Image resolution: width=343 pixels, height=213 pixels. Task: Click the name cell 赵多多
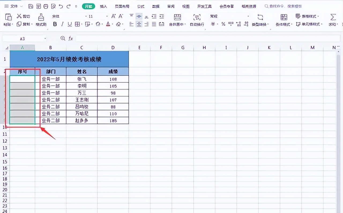click(x=82, y=121)
